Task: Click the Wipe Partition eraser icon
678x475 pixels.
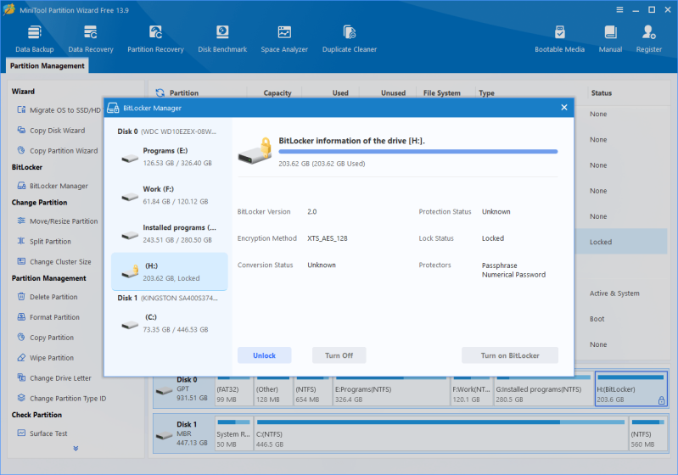Action: point(21,357)
